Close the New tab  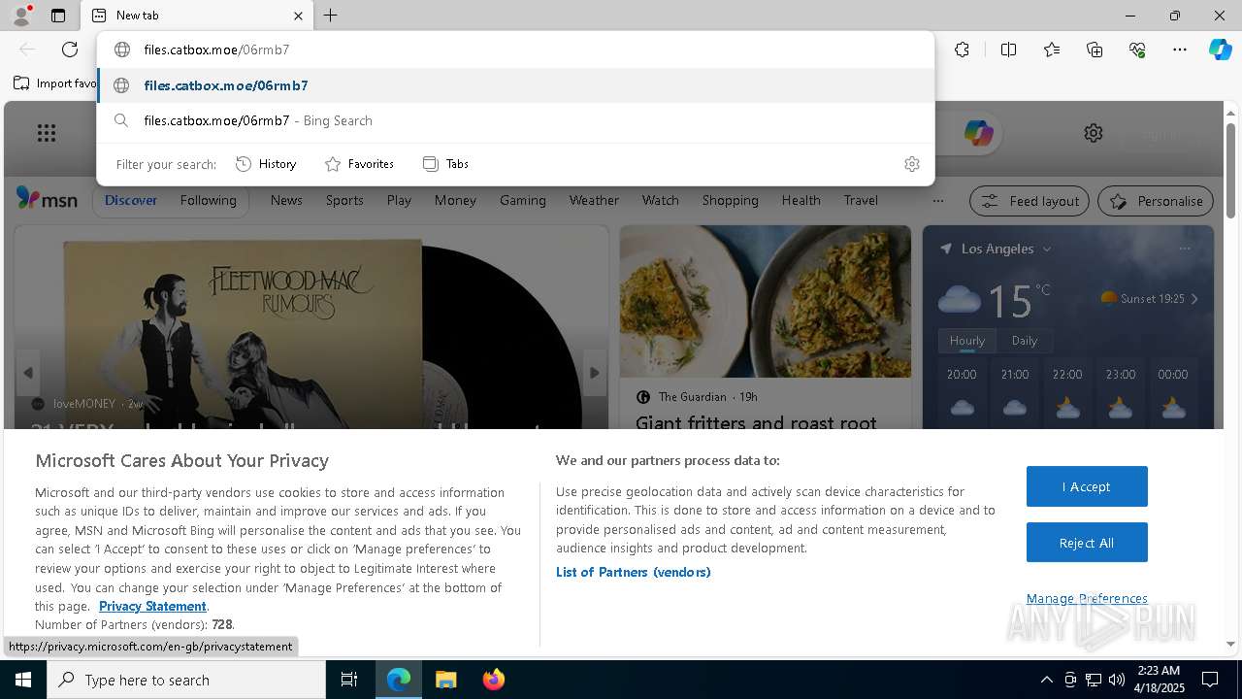tap(298, 16)
